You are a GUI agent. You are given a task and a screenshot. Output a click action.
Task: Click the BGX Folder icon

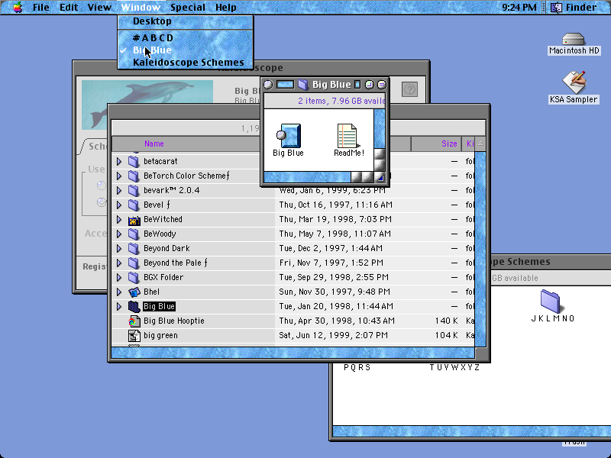tap(134, 277)
